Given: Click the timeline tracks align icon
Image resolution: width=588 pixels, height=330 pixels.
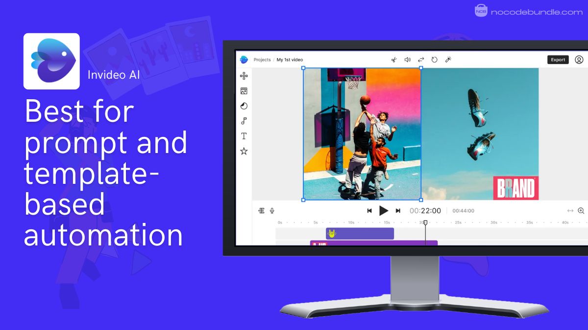Looking at the screenshot, I should 261,211.
